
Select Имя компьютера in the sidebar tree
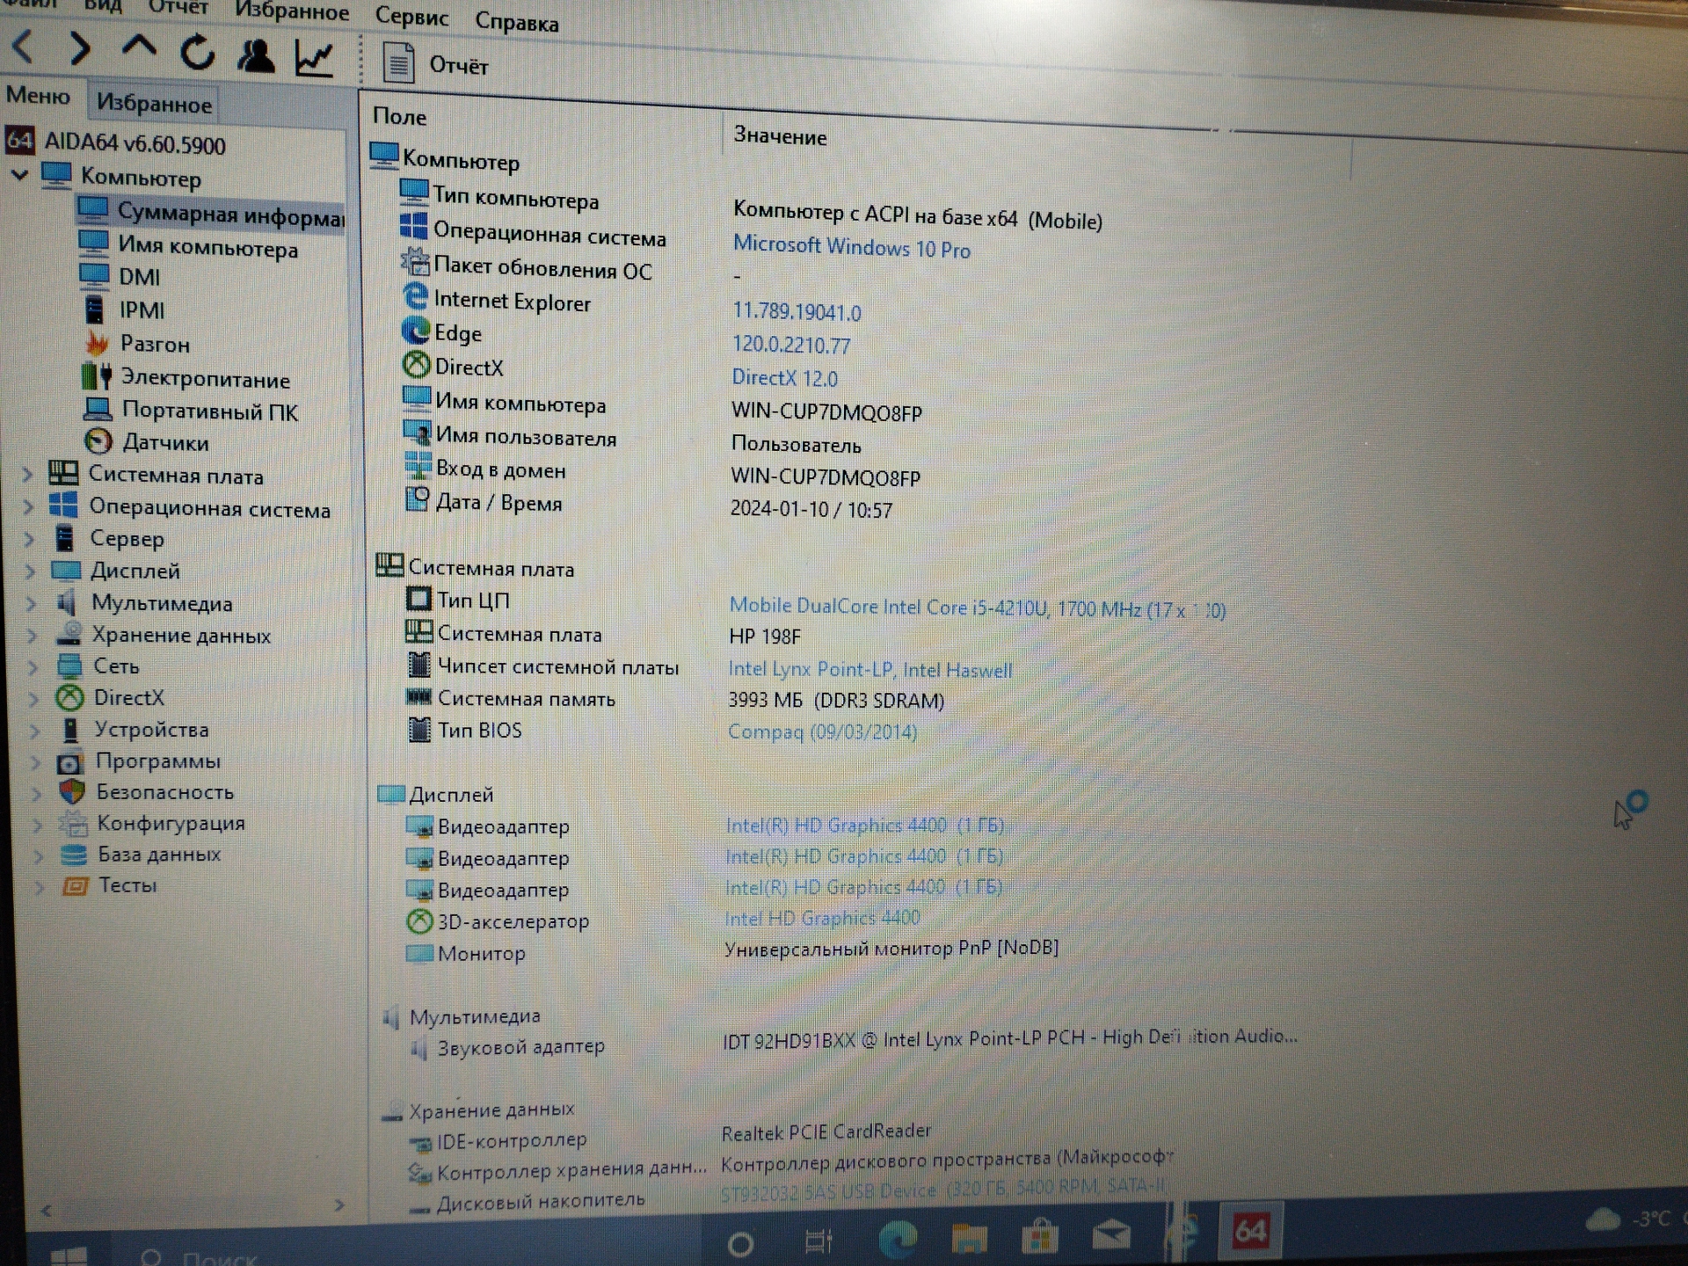pos(208,247)
